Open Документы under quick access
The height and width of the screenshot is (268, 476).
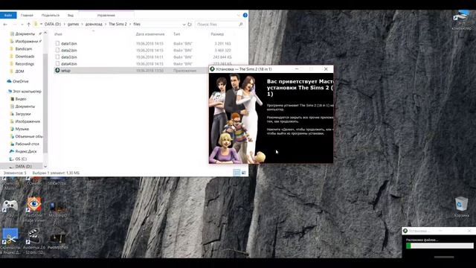[25, 33]
